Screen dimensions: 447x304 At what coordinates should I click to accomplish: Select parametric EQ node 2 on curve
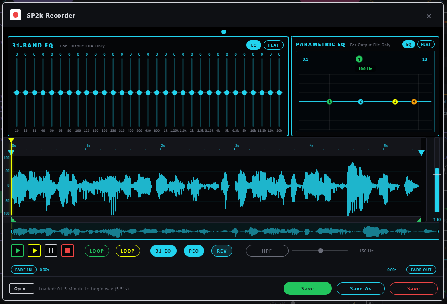click(360, 102)
